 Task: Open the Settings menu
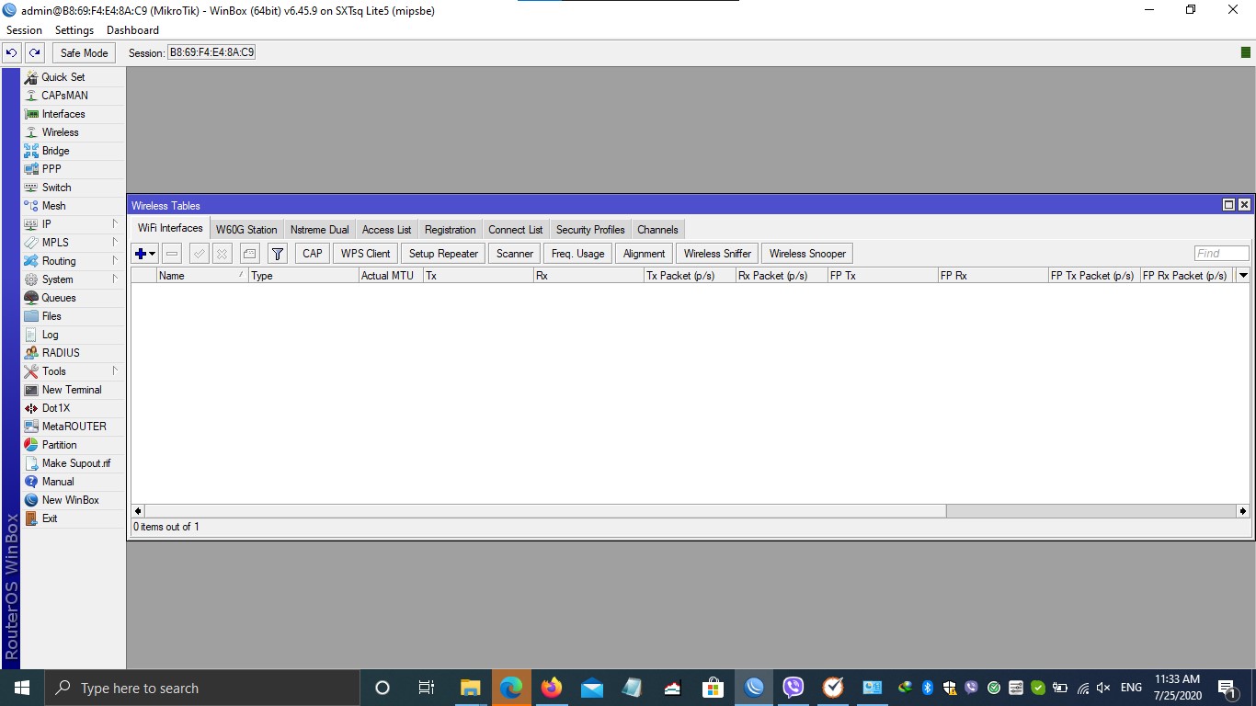tap(74, 30)
